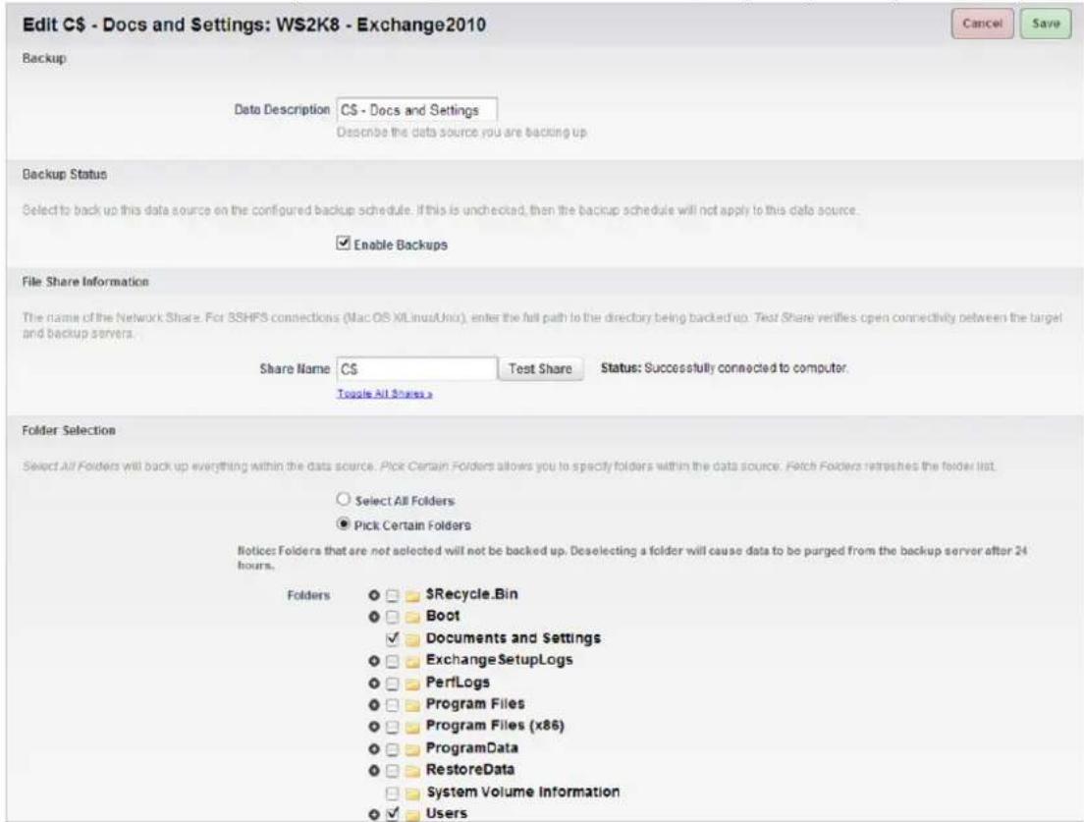Select the RestoreData folder label
This screenshot has height=822, width=1084.
(470, 770)
